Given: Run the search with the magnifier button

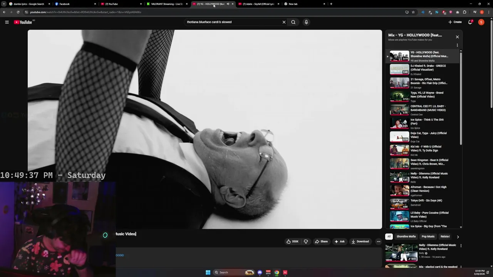Looking at the screenshot, I should click(x=293, y=22).
